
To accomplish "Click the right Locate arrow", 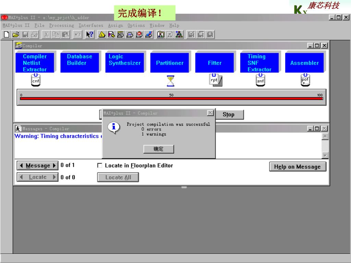I will [x=54, y=177].
